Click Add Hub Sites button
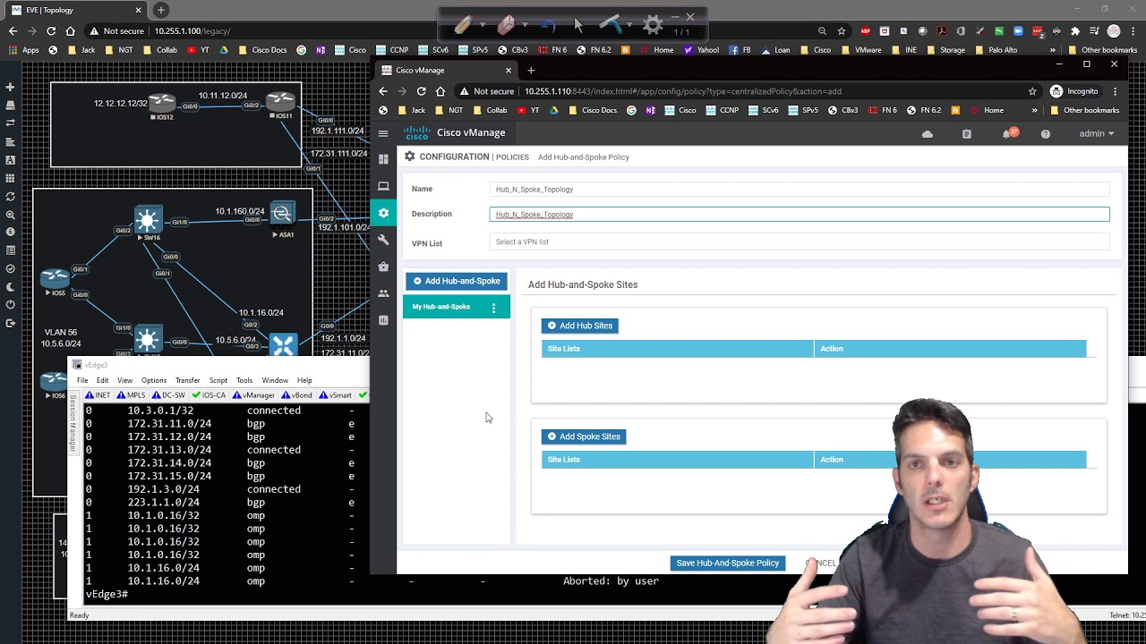Viewport: 1146px width, 644px height. click(580, 326)
